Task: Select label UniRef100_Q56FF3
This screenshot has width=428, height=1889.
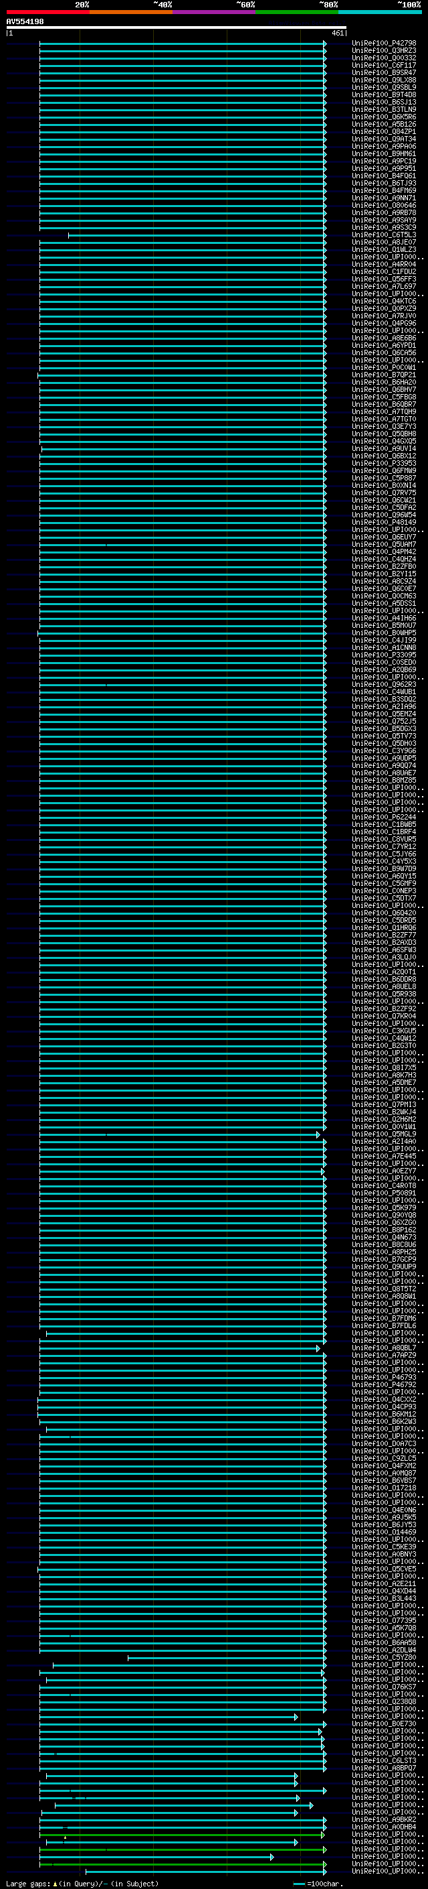Action: tap(384, 279)
